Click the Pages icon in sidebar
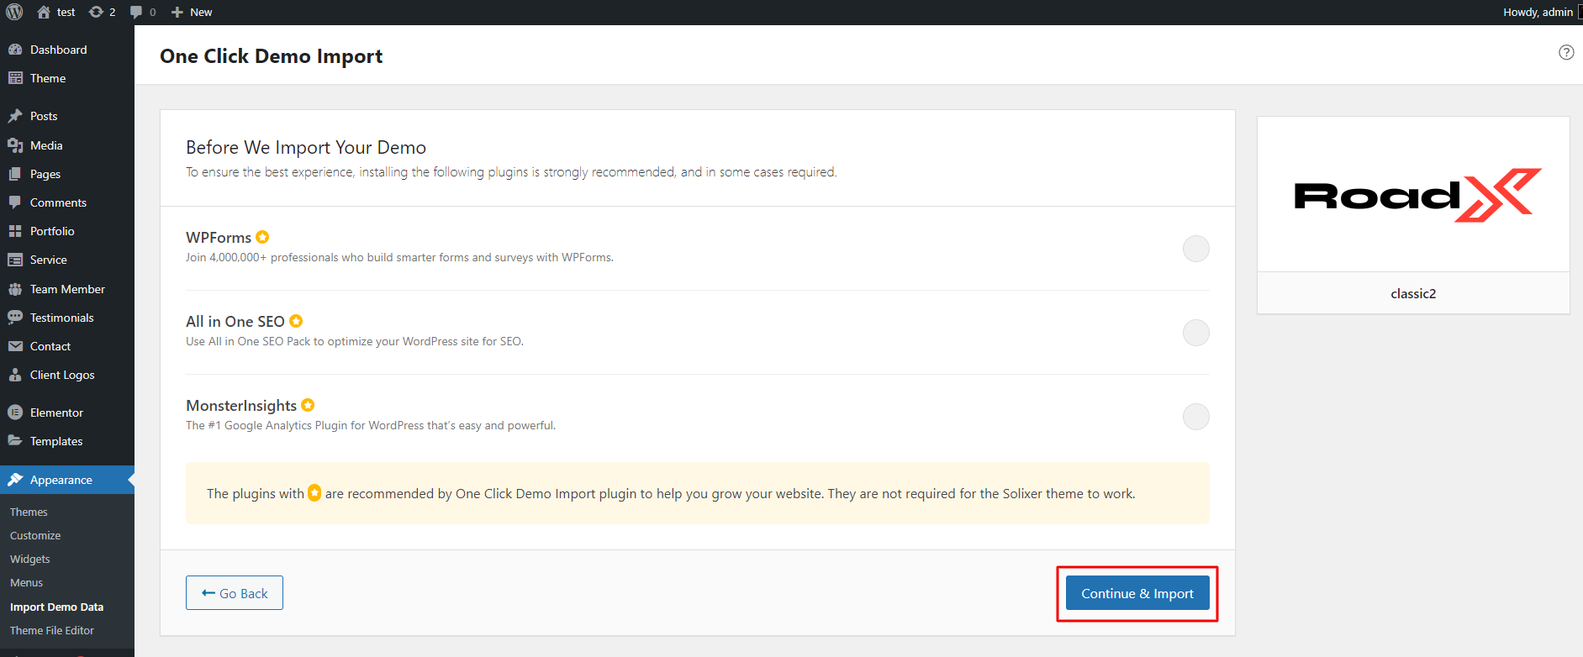 (15, 174)
